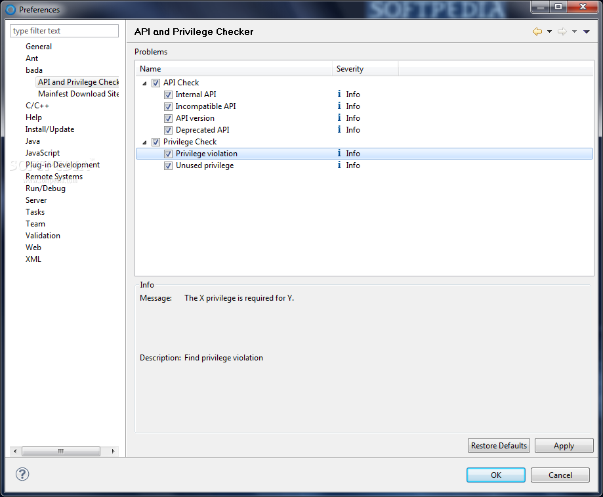Click the Name column header
This screenshot has height=497, width=603.
234,69
